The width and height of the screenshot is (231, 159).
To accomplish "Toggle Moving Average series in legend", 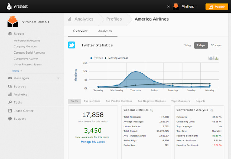I will point(116,58).
